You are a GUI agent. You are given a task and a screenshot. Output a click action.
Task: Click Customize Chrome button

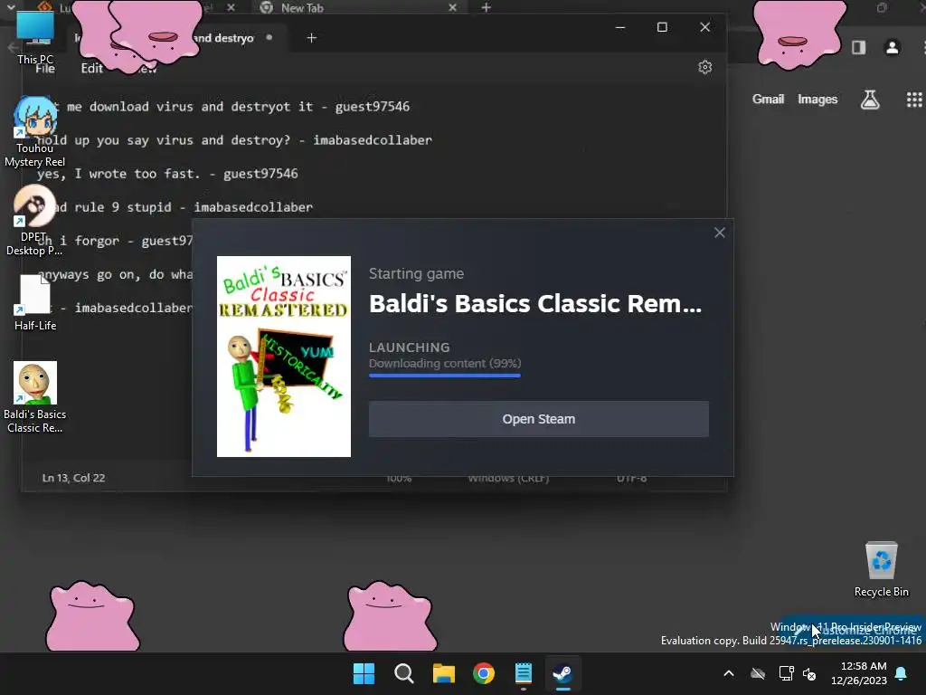[854, 630]
